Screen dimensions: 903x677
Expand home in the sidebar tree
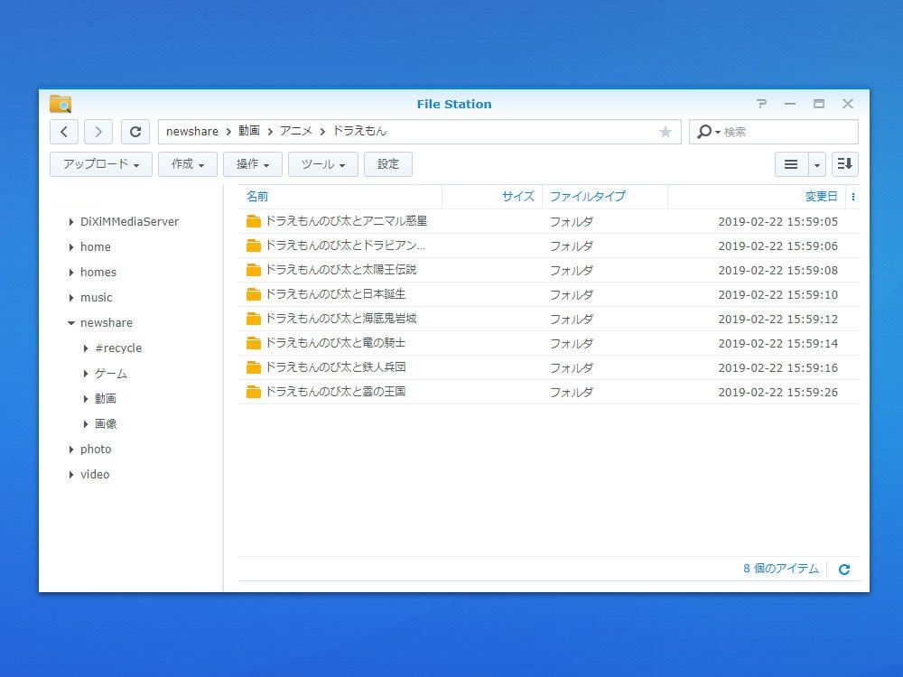click(71, 246)
